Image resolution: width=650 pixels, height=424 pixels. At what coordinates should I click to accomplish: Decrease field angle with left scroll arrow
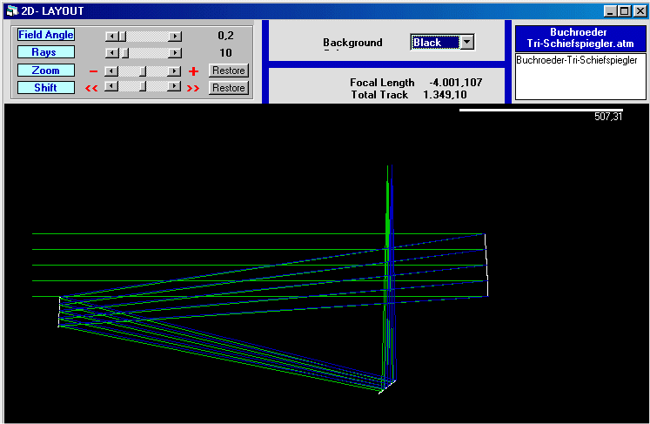(111, 37)
